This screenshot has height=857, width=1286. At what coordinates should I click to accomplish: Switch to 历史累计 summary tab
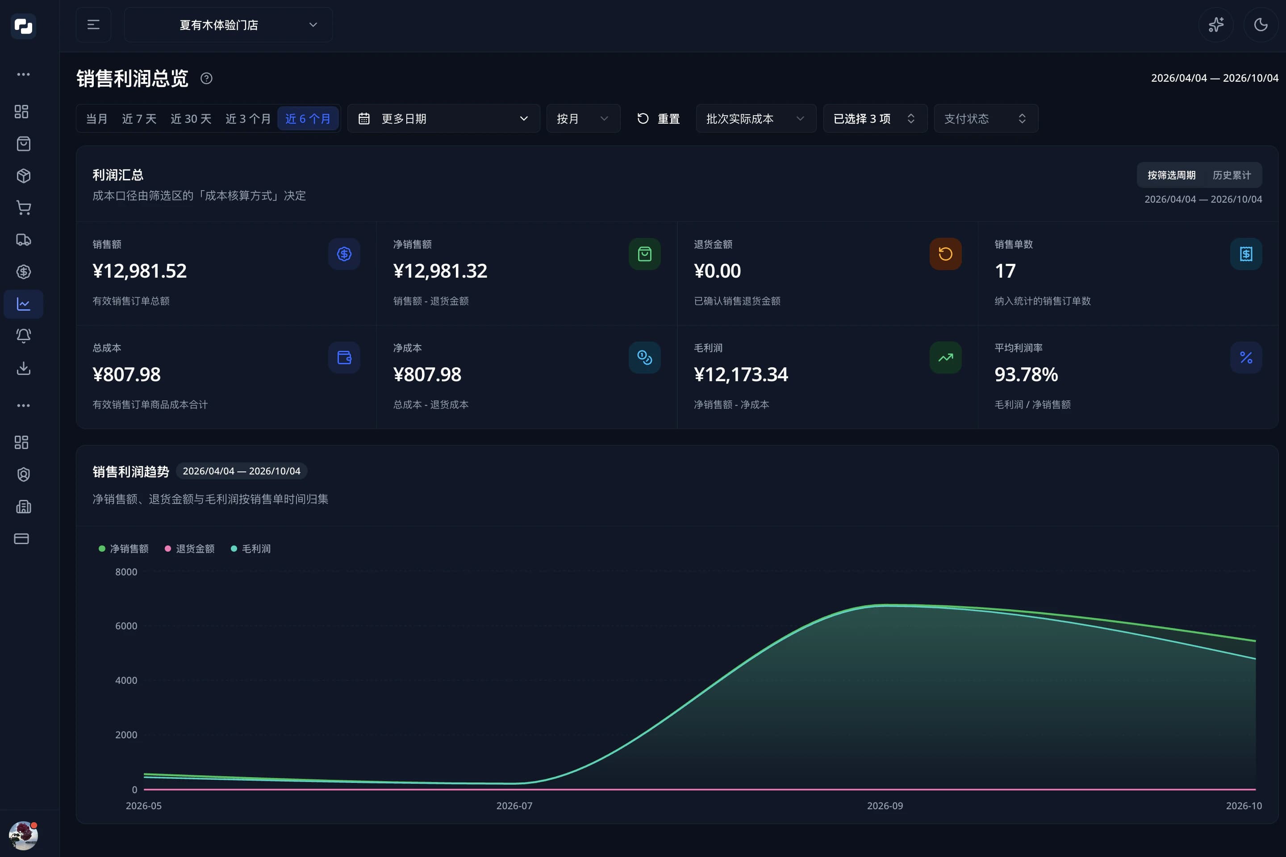pos(1232,175)
